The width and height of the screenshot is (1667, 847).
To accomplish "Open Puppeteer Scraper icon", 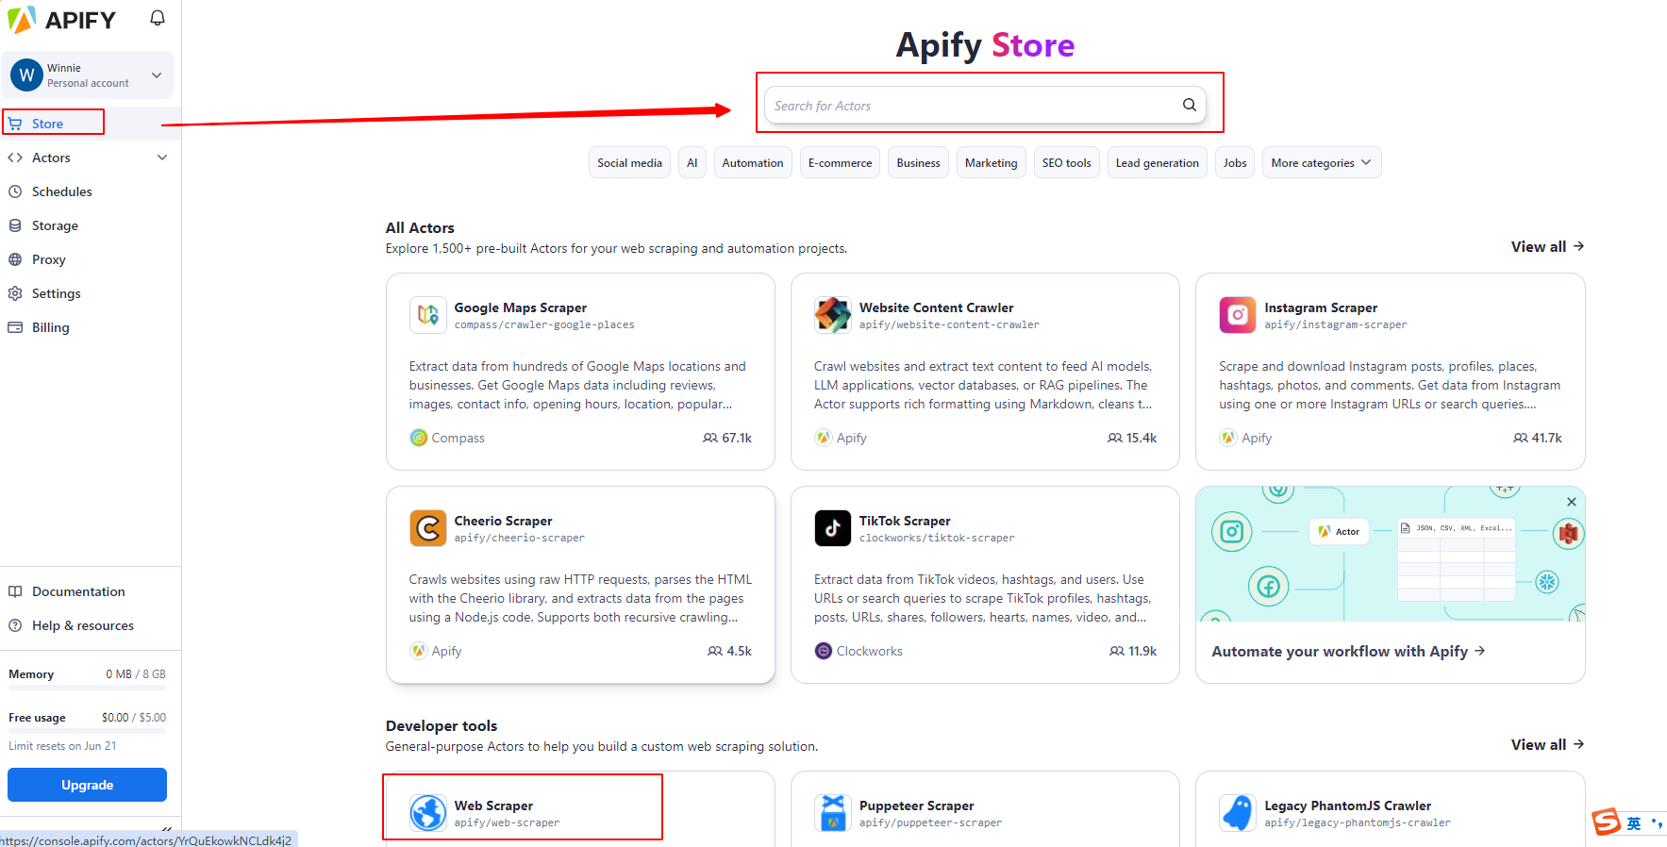I will [832, 812].
